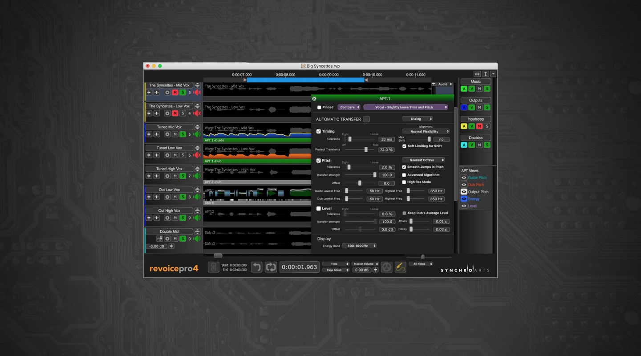Click the Pitch Transfer strength slider handle

(x=375, y=175)
